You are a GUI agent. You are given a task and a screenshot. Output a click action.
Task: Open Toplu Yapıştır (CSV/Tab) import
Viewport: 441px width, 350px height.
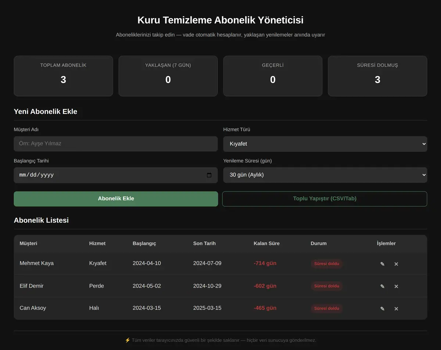tap(325, 199)
